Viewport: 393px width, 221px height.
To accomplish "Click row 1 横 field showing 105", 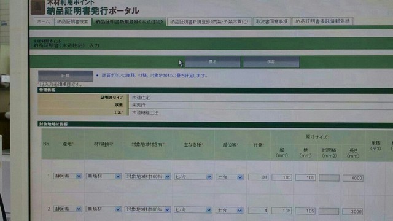I will pos(305,177).
